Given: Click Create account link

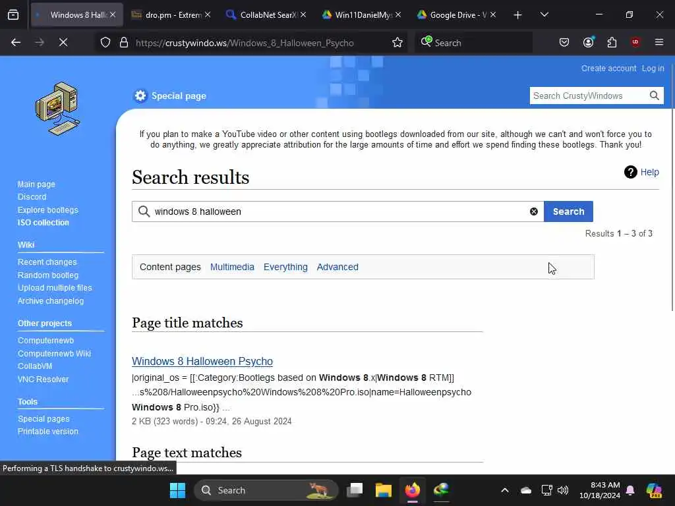Looking at the screenshot, I should click(x=608, y=69).
